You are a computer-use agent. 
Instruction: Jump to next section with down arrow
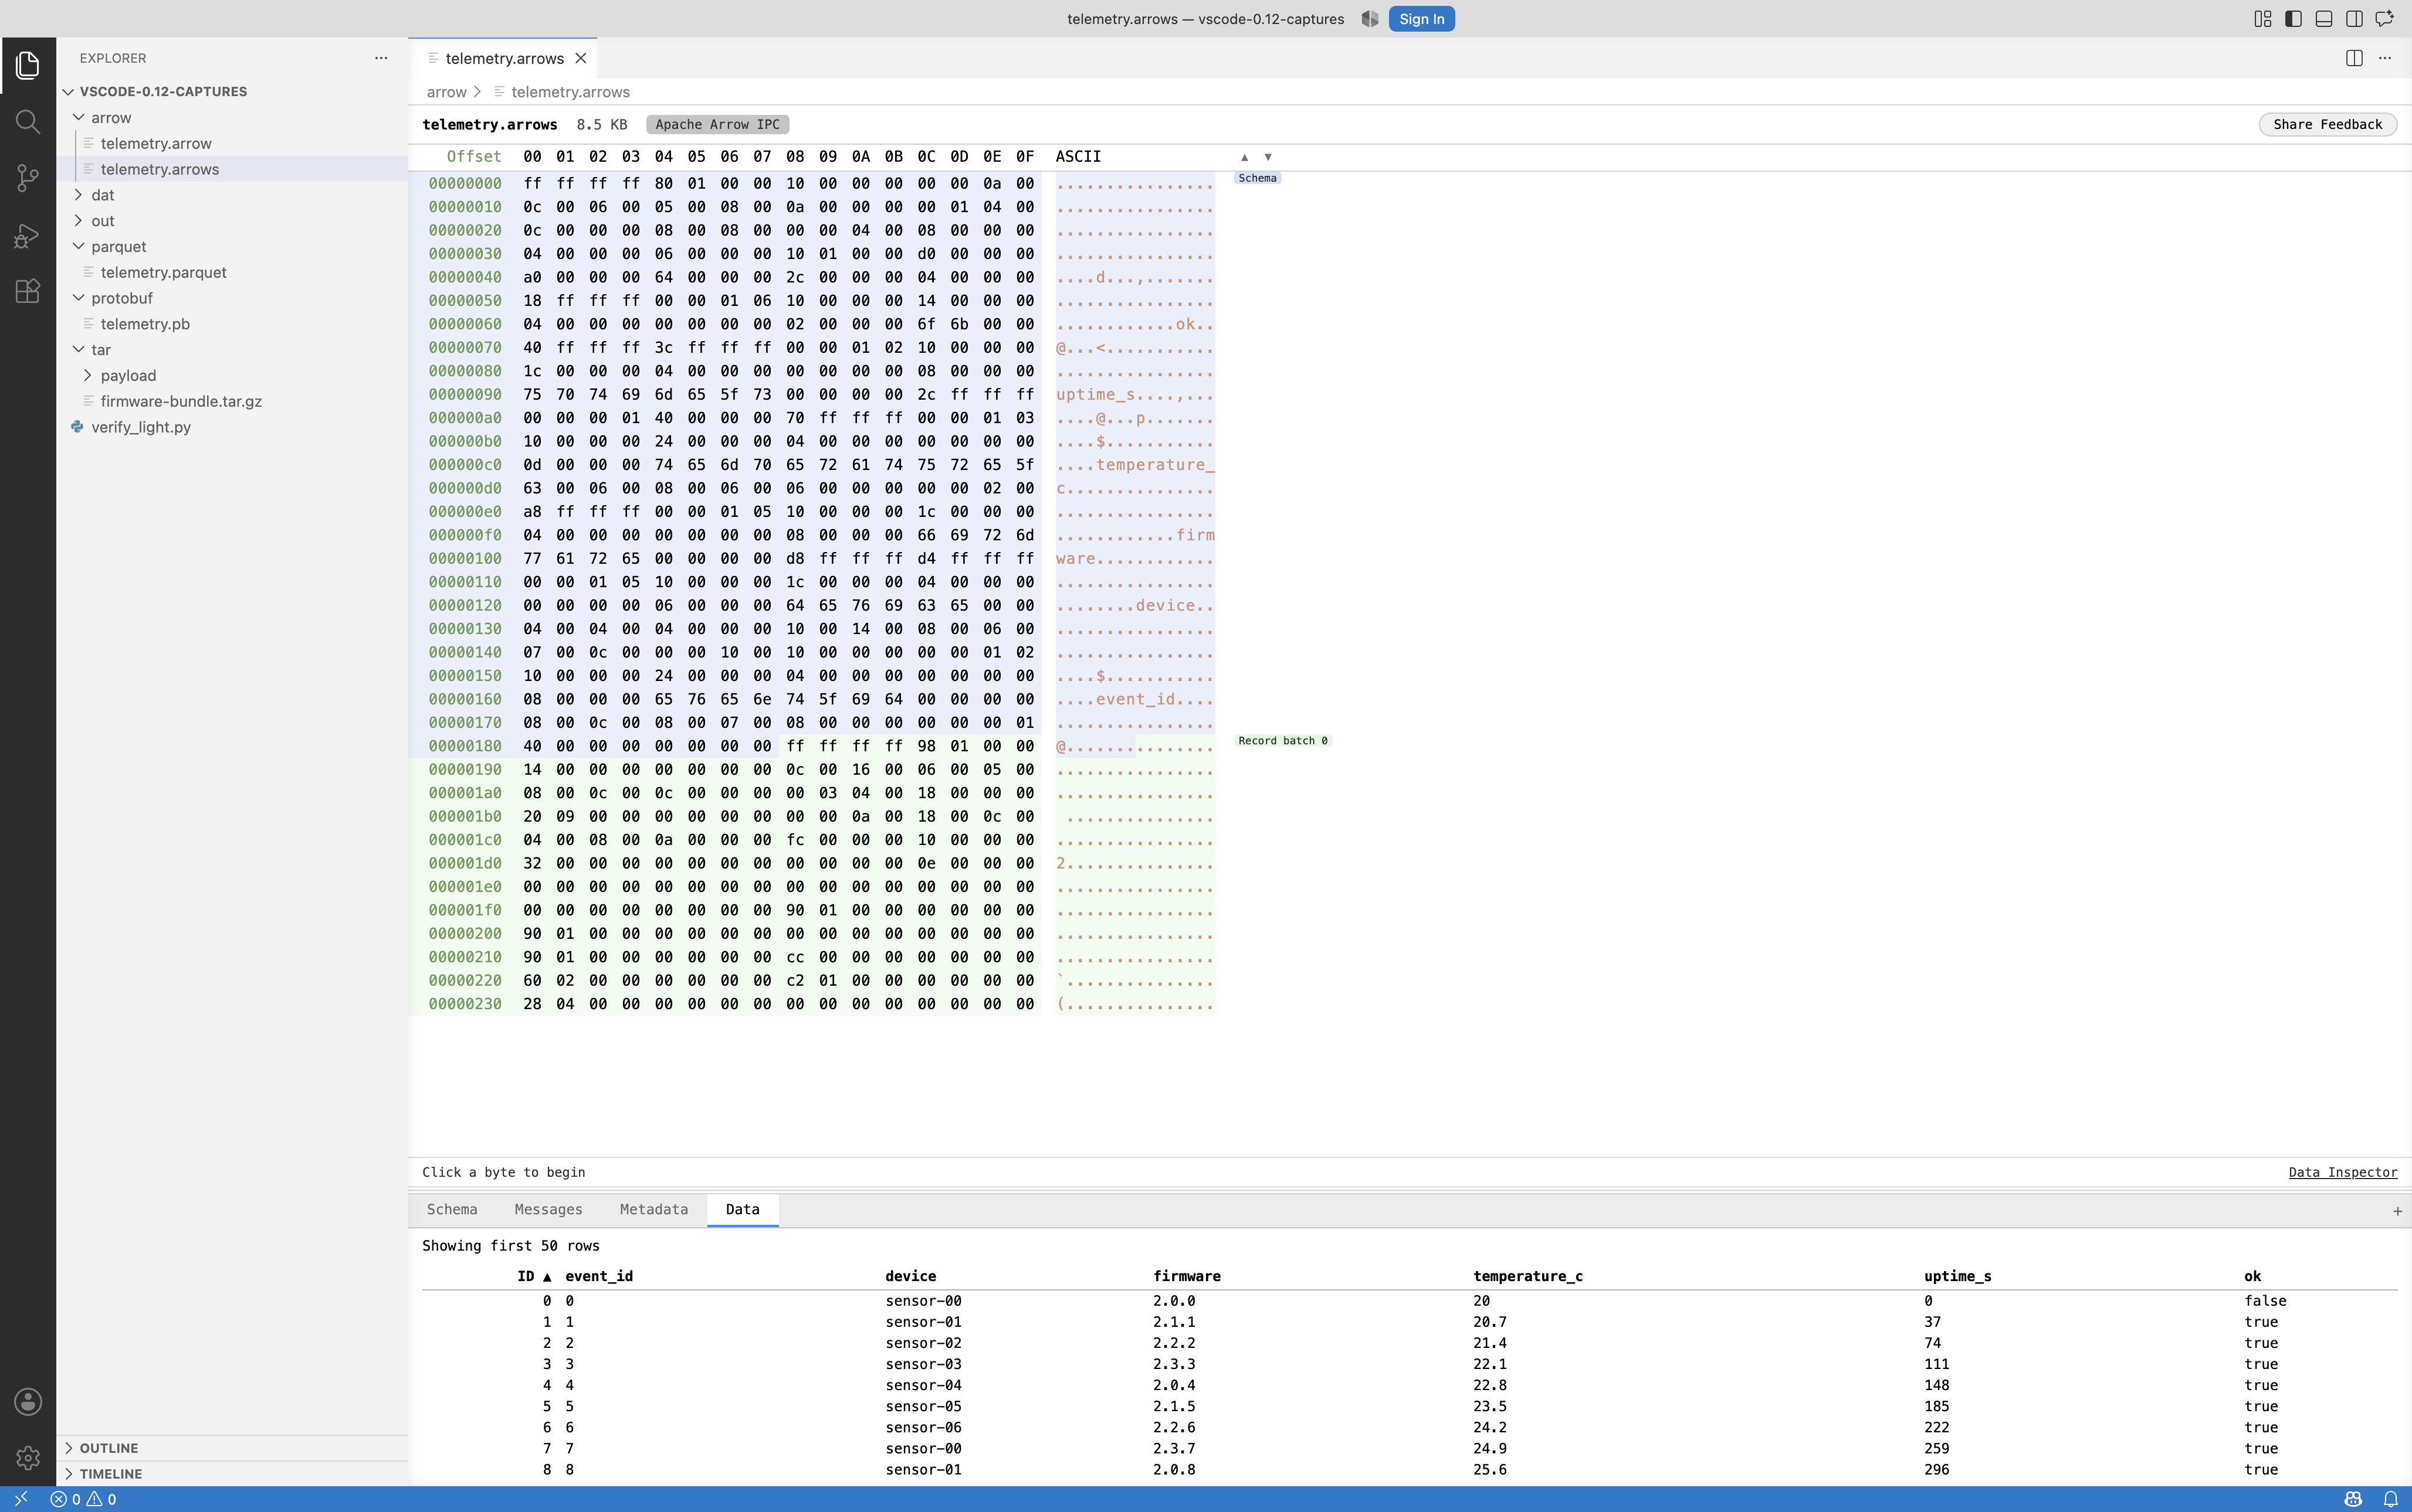(1268, 157)
